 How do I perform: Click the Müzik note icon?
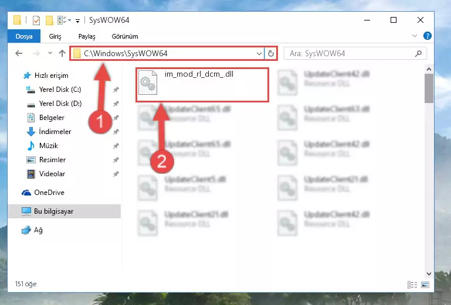[30, 146]
